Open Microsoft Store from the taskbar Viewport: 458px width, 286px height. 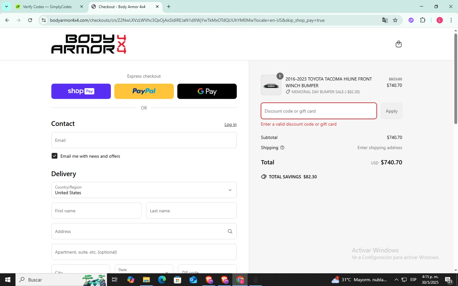(177, 280)
